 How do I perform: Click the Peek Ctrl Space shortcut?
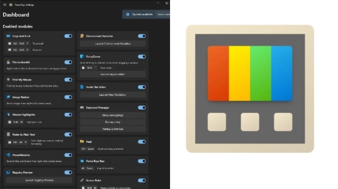(87, 149)
